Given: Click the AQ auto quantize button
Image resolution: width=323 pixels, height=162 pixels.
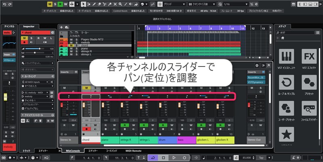Looking at the screenshot, I should tap(46, 158).
